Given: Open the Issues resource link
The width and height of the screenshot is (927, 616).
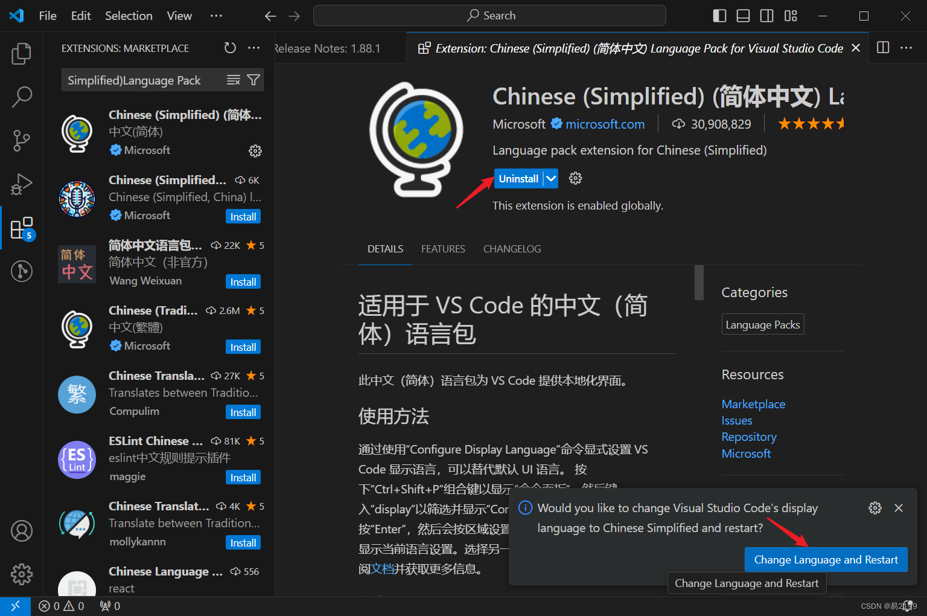Looking at the screenshot, I should tap(737, 420).
